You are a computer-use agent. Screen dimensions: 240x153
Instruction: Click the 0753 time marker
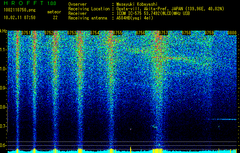tap(72, 33)
